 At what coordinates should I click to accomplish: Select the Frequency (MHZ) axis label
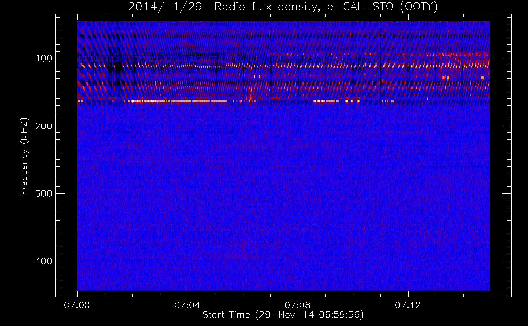point(24,156)
